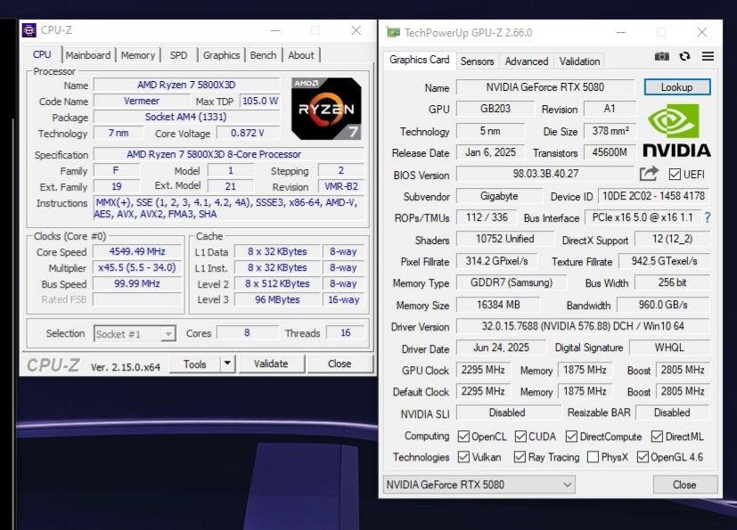Image resolution: width=737 pixels, height=530 pixels.
Task: Open the About tab
Action: point(301,55)
